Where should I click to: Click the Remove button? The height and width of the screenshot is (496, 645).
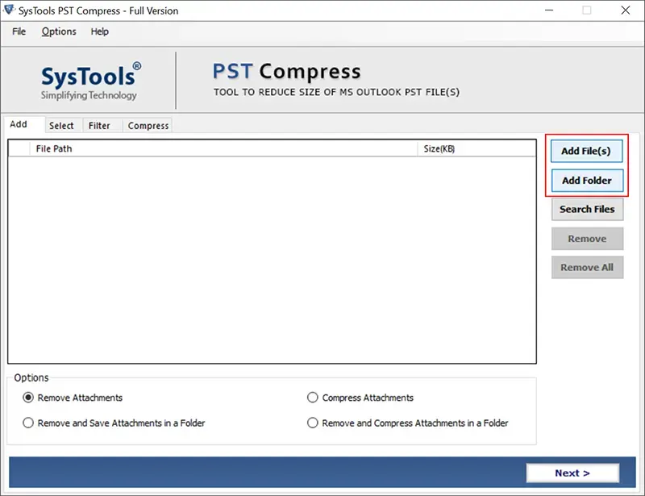tap(587, 239)
